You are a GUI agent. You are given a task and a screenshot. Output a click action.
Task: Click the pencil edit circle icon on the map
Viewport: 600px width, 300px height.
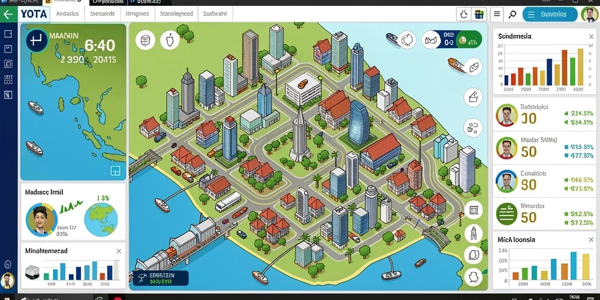(x=473, y=97)
